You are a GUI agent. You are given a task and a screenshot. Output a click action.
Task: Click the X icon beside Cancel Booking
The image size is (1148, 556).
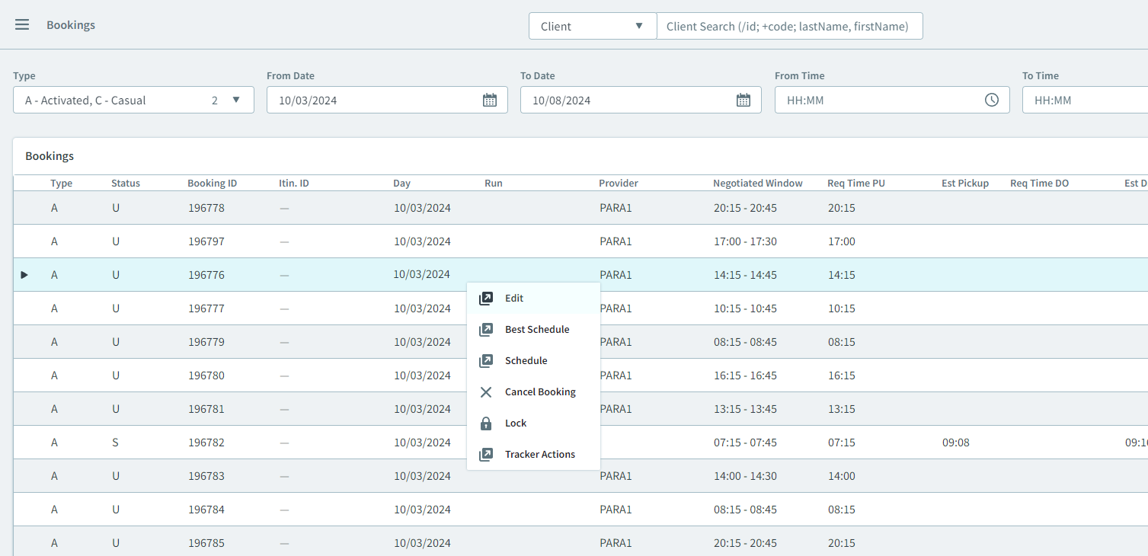486,391
